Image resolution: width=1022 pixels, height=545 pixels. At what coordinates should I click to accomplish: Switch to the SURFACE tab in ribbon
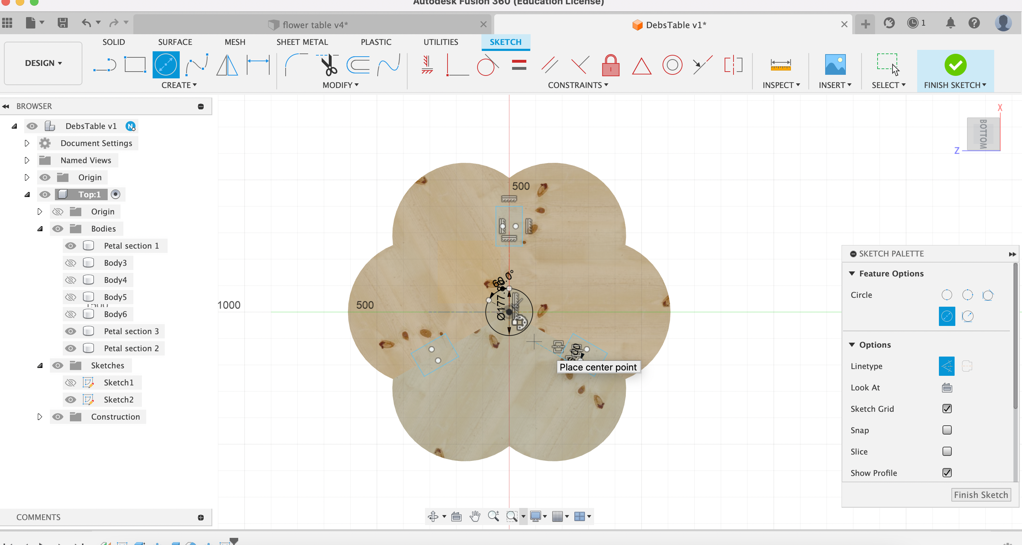click(x=174, y=42)
